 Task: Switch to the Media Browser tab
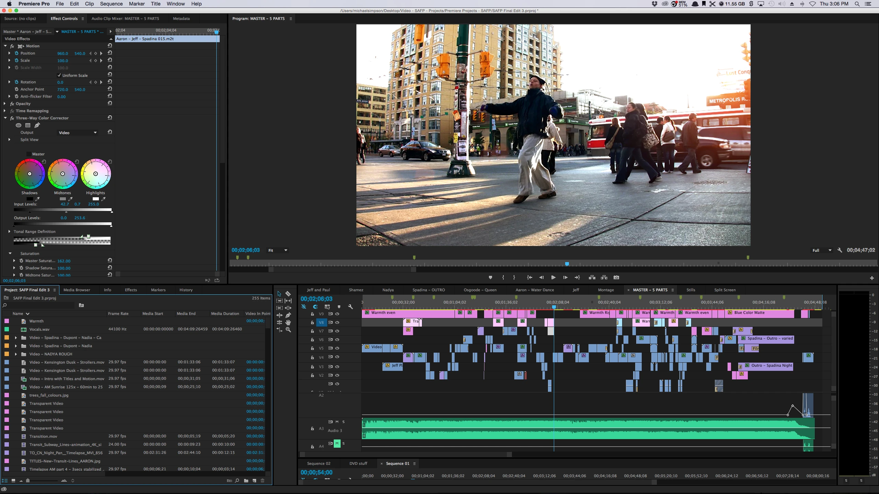point(77,290)
